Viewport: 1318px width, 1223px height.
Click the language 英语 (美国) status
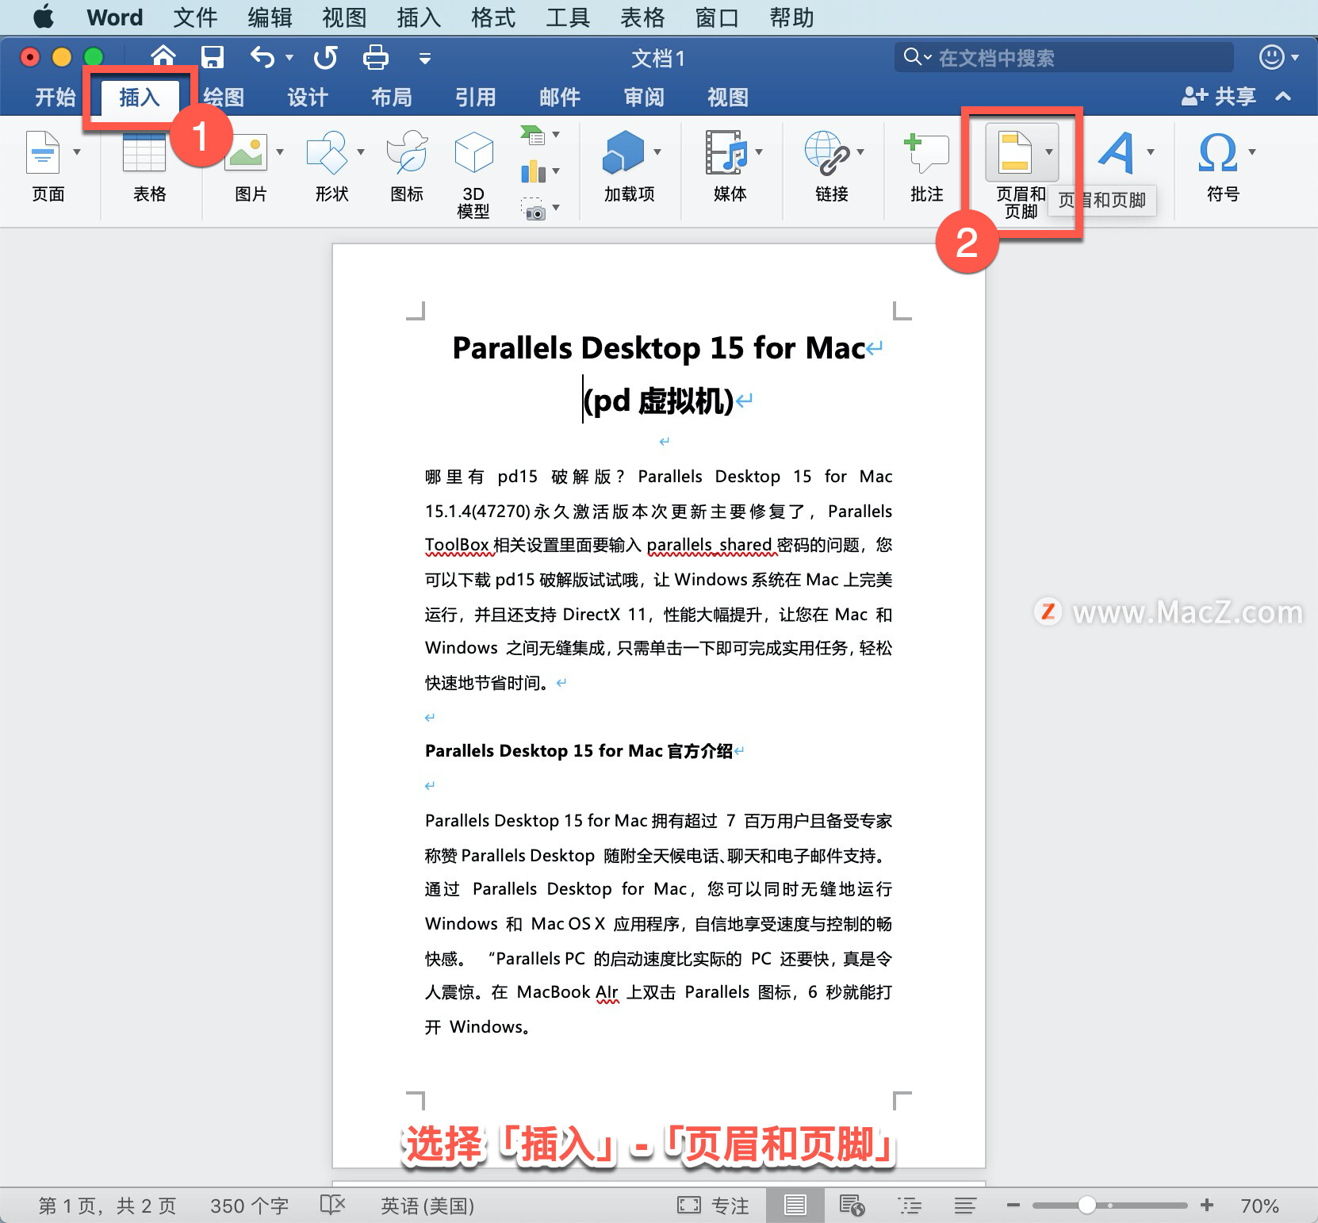point(427,1206)
